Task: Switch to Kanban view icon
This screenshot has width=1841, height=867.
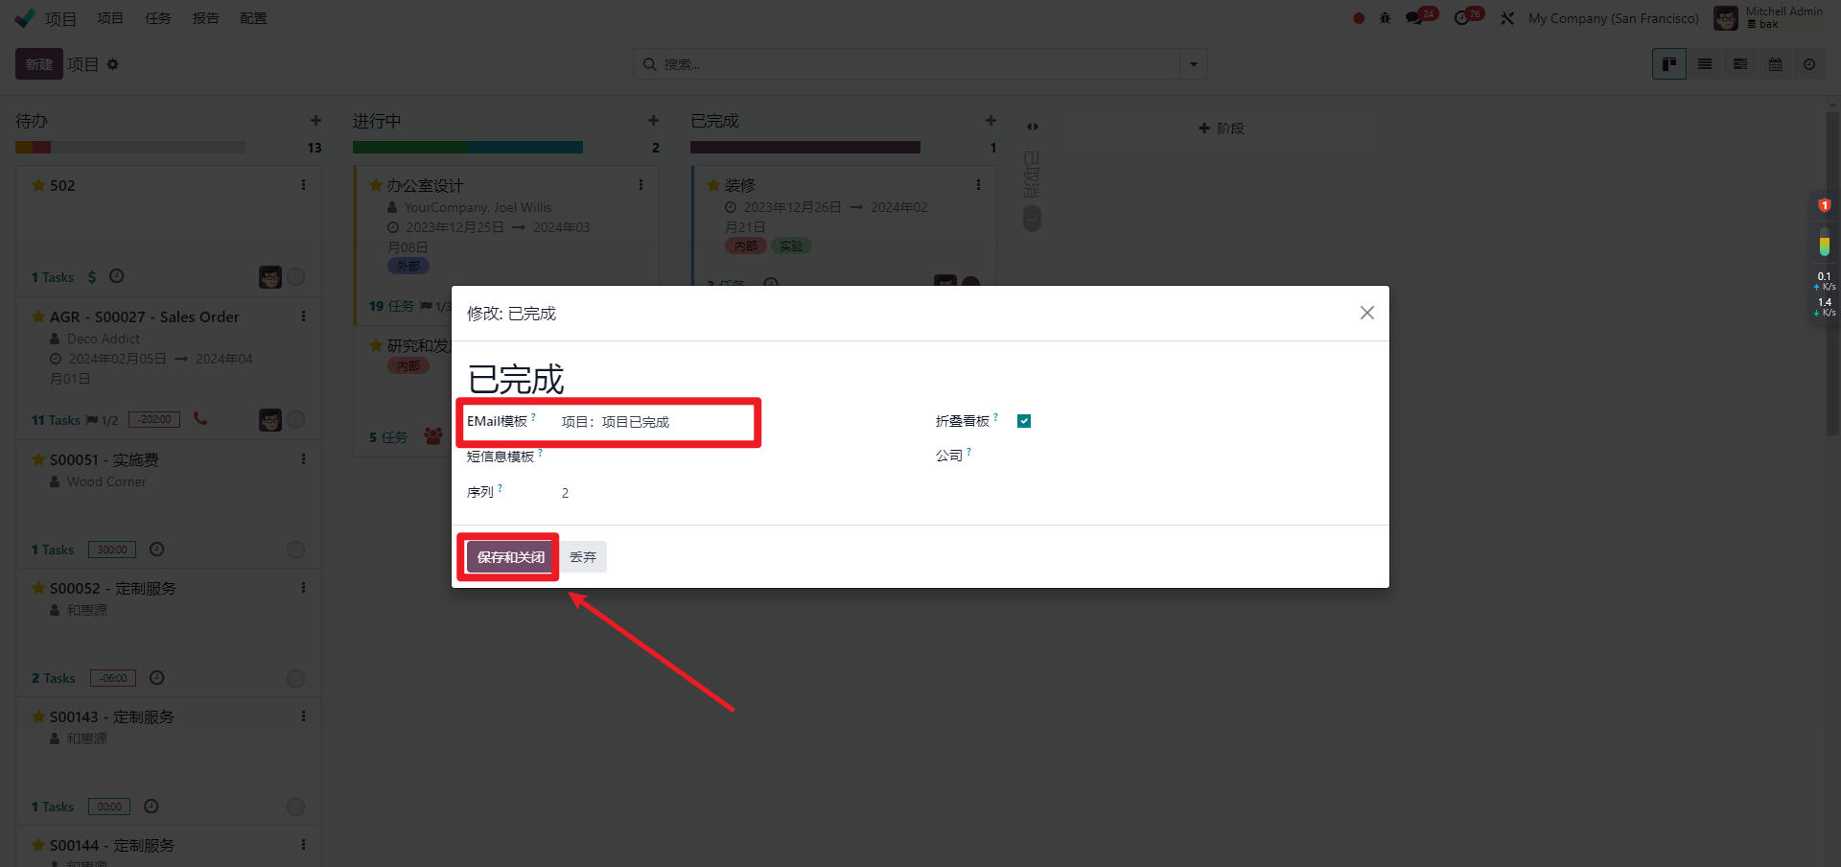Action: click(1668, 64)
